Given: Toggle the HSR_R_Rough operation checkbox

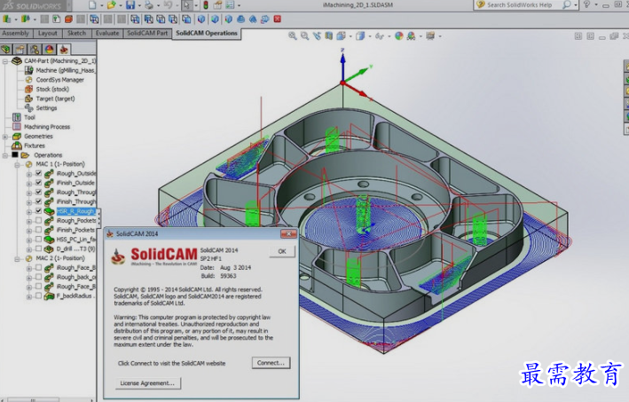Looking at the screenshot, I should [x=38, y=211].
